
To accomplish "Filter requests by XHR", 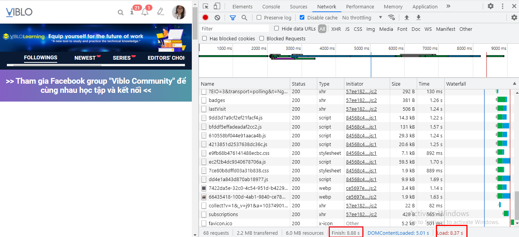I will click(336, 29).
